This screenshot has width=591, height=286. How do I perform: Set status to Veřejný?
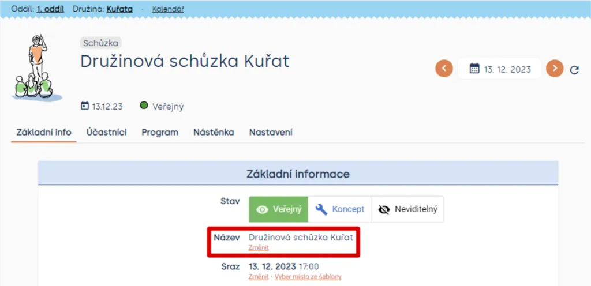[x=279, y=209]
